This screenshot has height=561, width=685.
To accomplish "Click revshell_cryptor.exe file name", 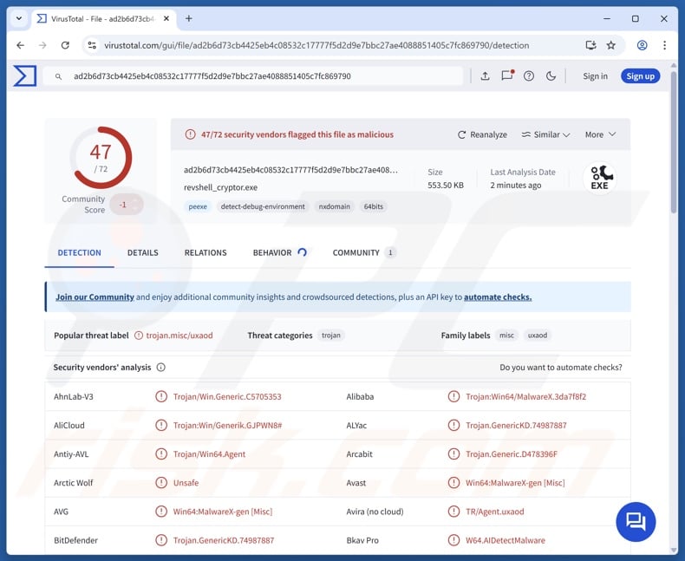I will (220, 187).
